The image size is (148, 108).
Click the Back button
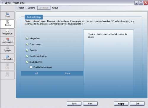click(74, 104)
